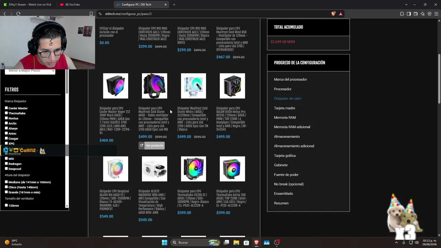Viewport: 441px width, 248px height.
Task: Open the clock showing 02:12 p. m.
Action: (430, 242)
